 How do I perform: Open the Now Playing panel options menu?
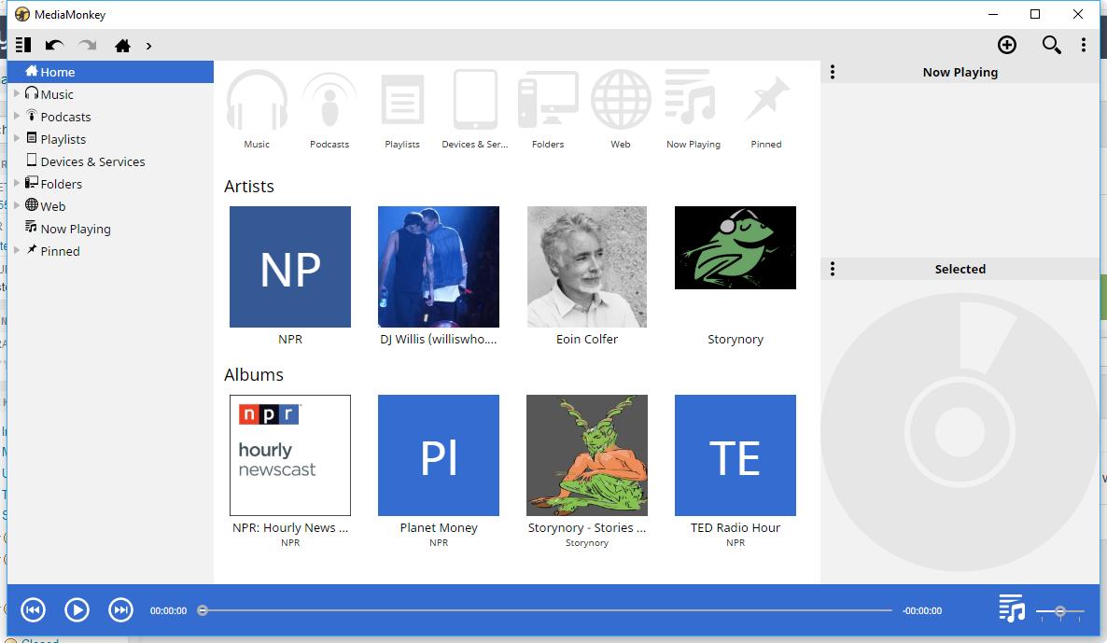point(833,72)
